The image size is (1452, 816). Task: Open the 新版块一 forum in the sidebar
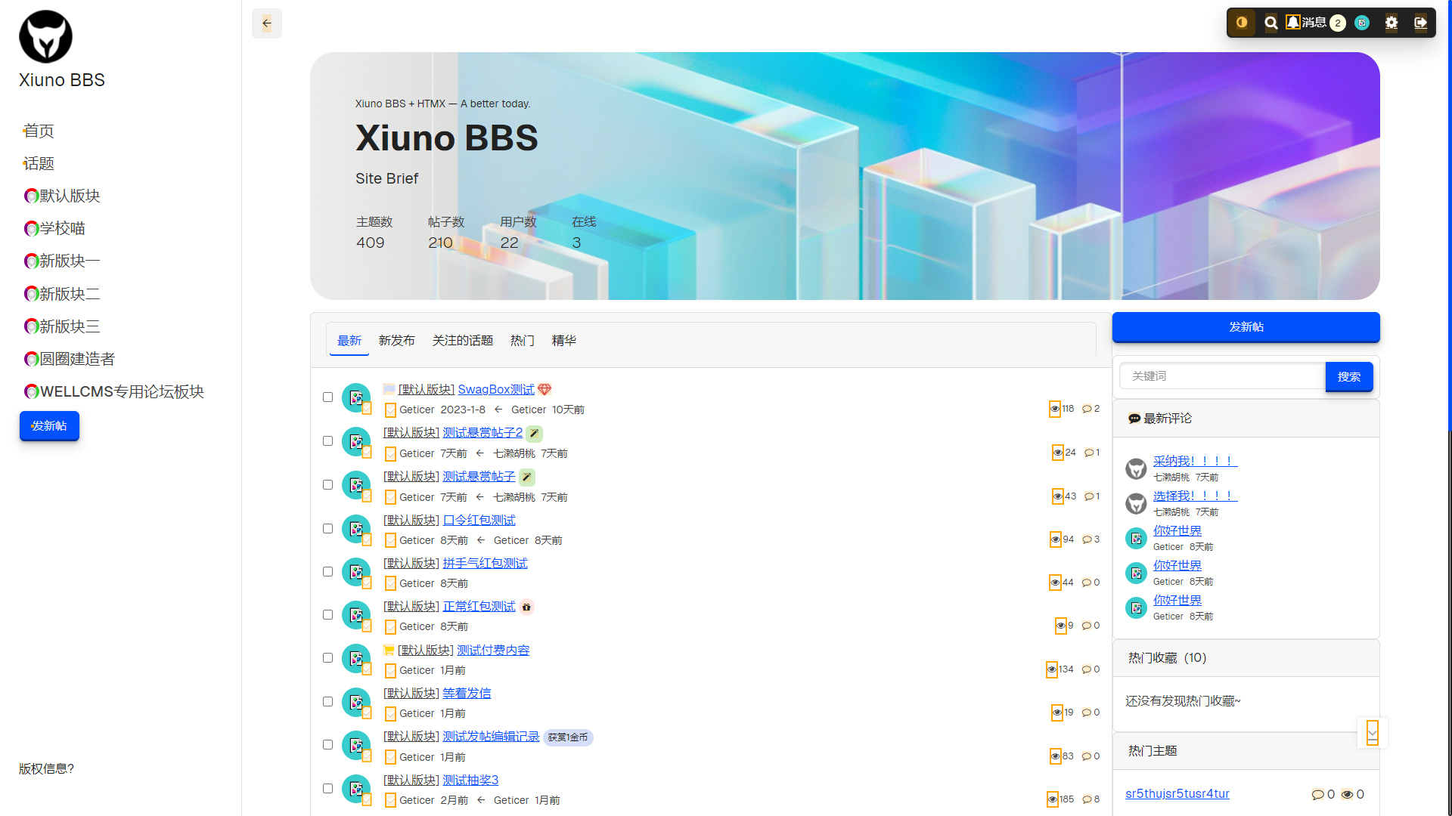[x=62, y=261]
